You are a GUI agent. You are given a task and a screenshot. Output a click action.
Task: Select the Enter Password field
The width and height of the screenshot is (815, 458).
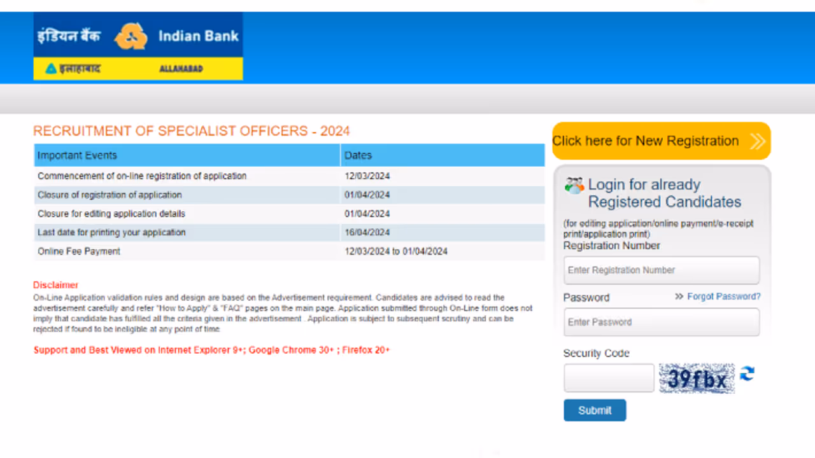coord(661,322)
